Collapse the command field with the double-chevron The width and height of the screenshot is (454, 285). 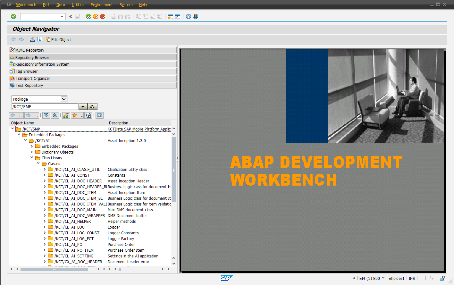[x=70, y=16]
